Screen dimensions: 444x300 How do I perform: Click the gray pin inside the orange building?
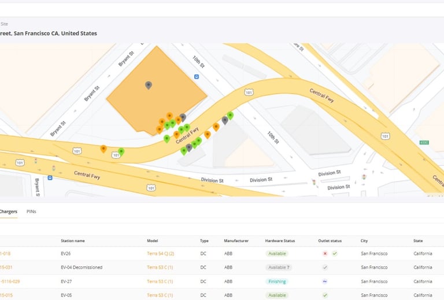tap(149, 85)
